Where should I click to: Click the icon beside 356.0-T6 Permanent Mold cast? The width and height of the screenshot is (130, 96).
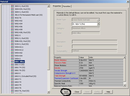(x=13, y=15)
